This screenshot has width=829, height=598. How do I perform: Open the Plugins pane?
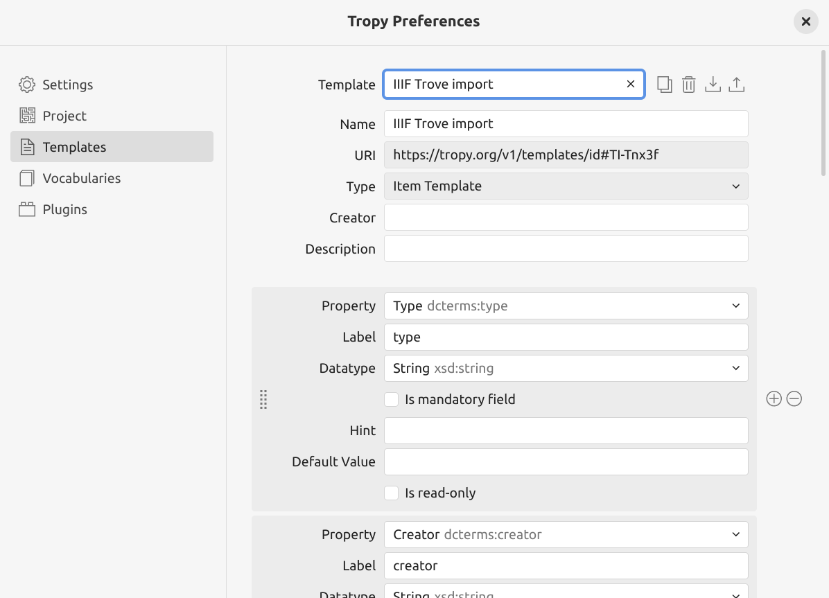(112, 209)
